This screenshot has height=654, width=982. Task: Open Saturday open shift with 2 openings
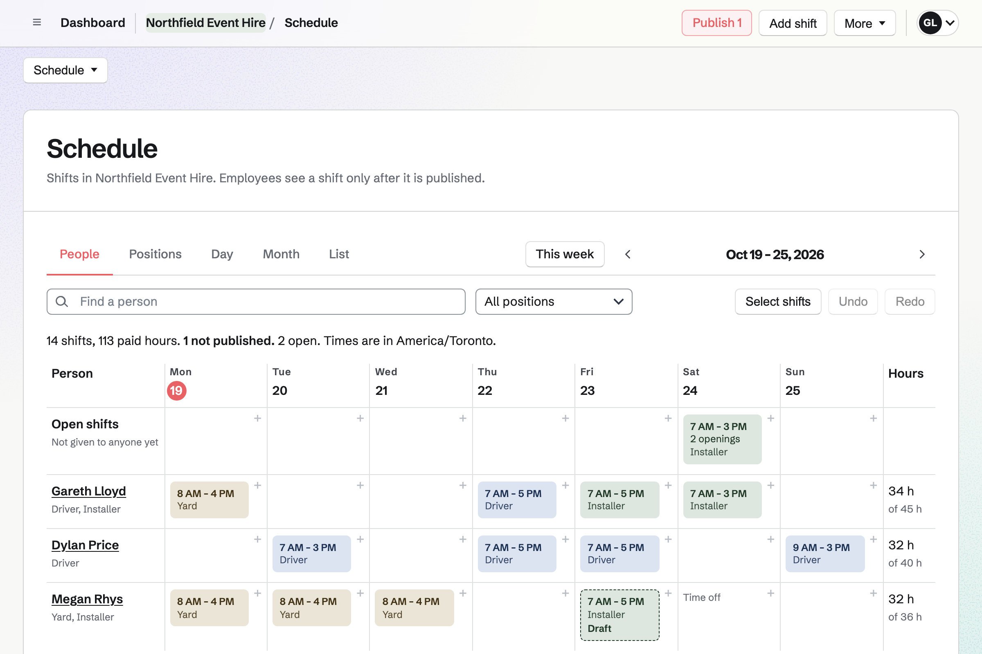722,439
